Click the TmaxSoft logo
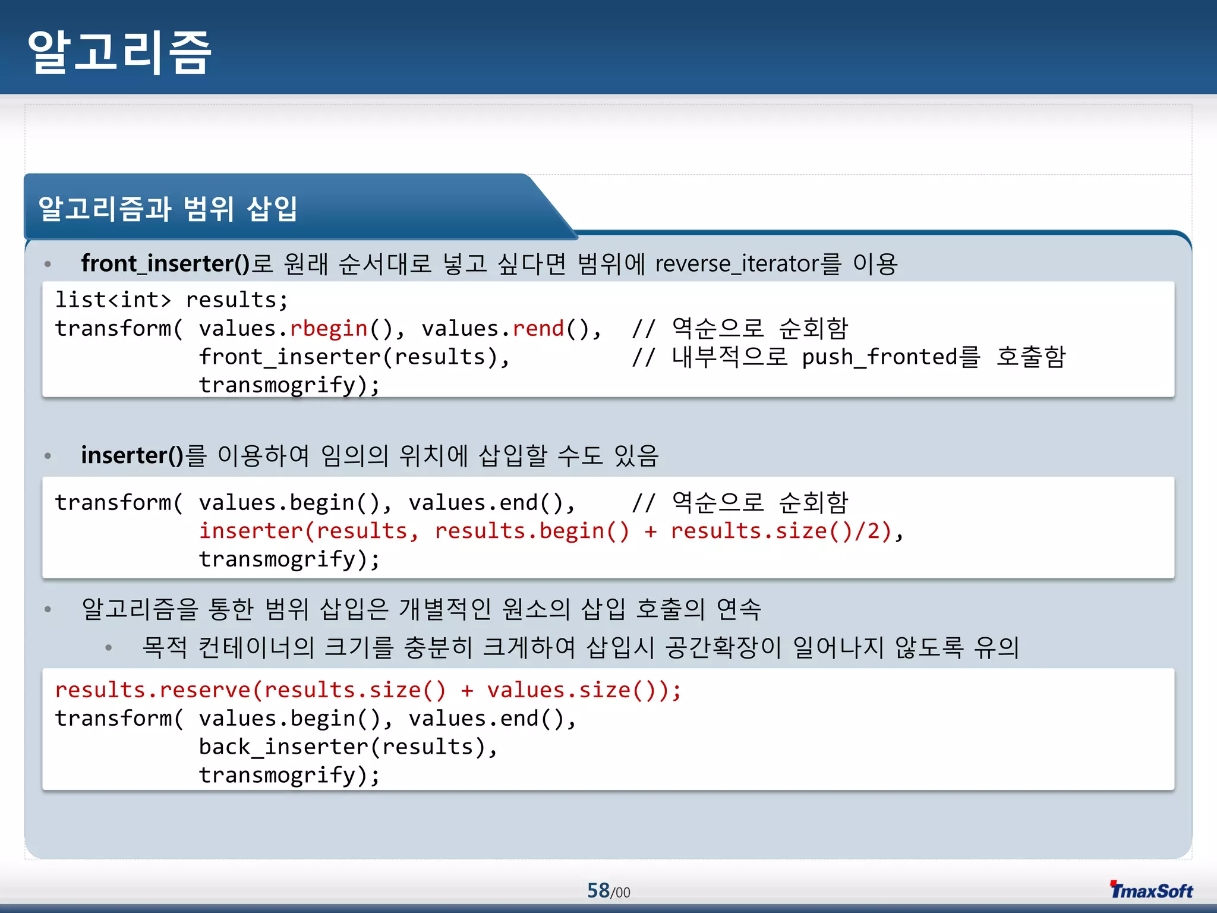The image size is (1217, 913). (x=1152, y=890)
